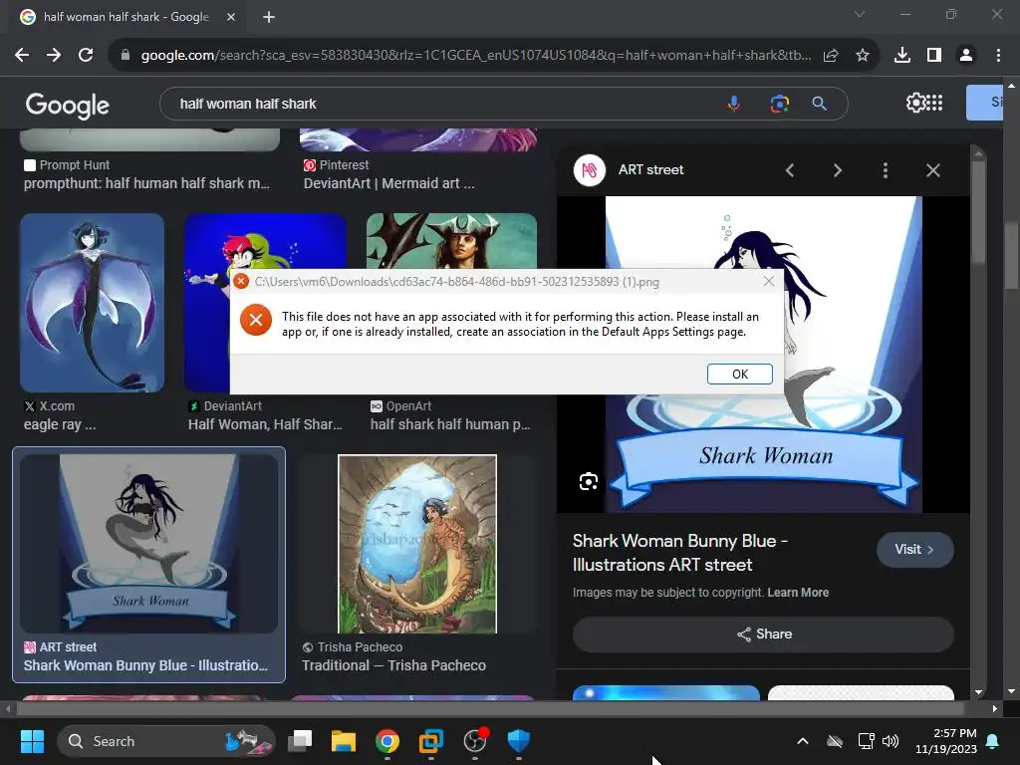Open the tab search dropdown arrow
Viewport: 1020px width, 765px height.
point(860,14)
